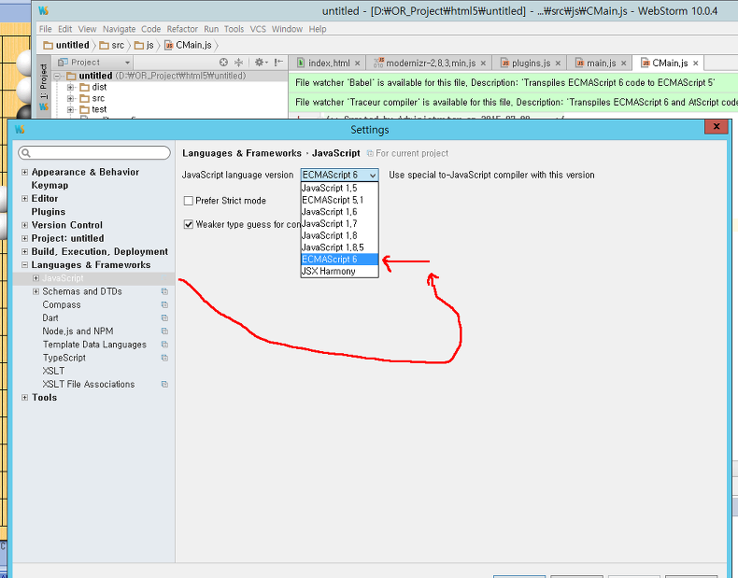Click the project-level icon beside XSLT File Associations
Viewport: 738px width, 578px height.
(164, 384)
